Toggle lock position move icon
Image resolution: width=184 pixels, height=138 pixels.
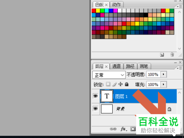click(120, 84)
